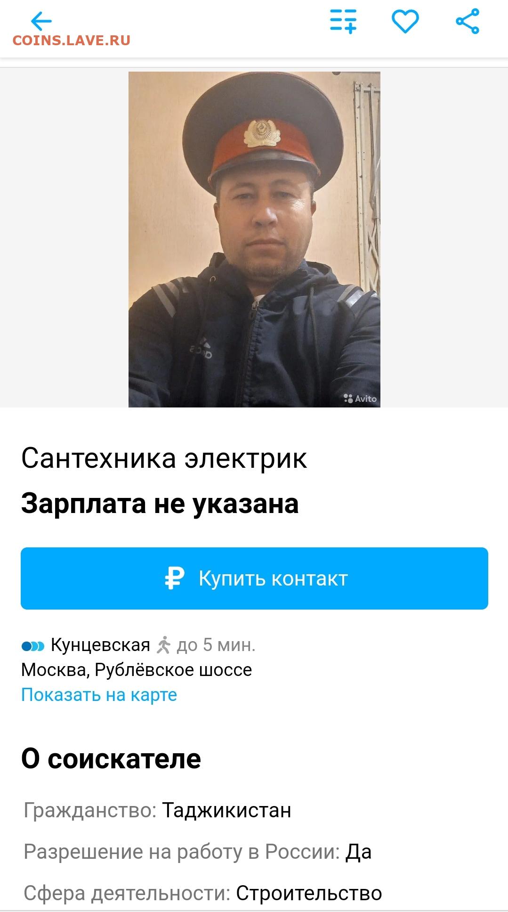Tap the Кунцевская metro line icon
Image resolution: width=508 pixels, height=912 pixels.
tap(33, 646)
